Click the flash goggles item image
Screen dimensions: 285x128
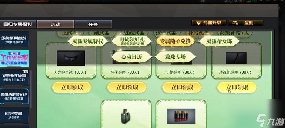tap(71, 58)
